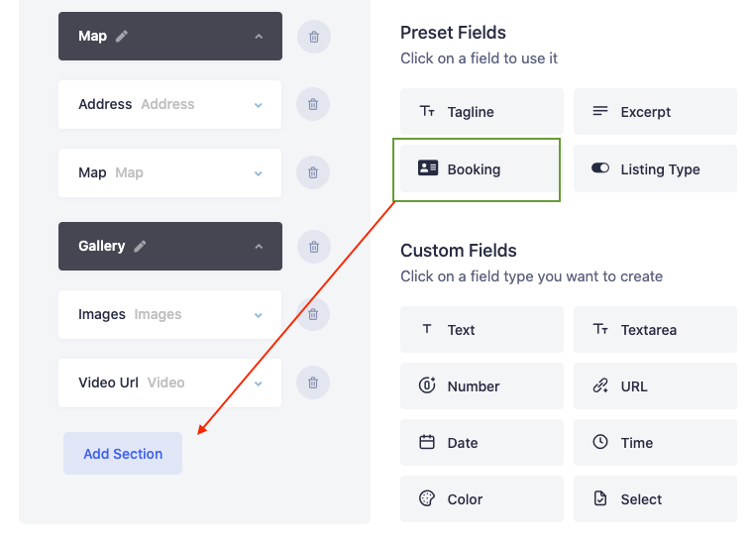
Task: Click pencil edit icon next to Gallery section
Action: point(140,246)
